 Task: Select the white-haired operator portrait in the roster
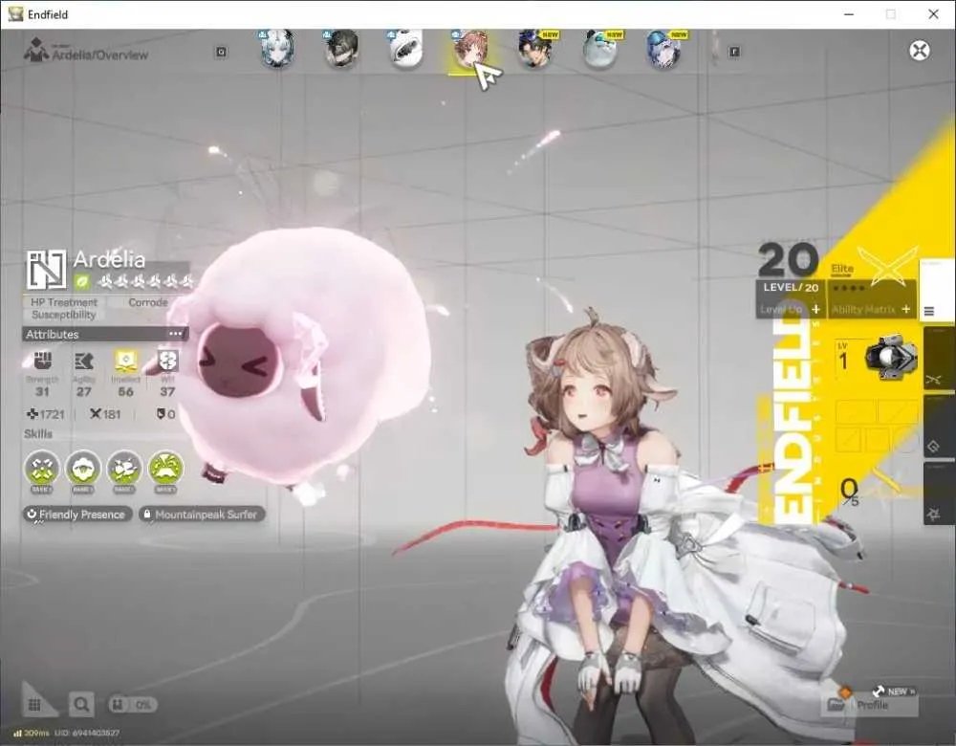point(277,49)
